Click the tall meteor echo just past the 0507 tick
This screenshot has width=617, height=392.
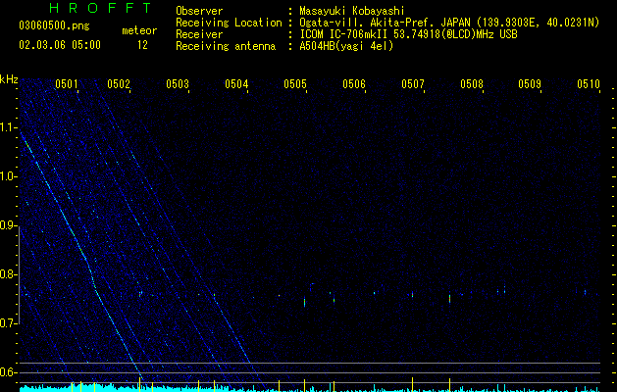tap(450, 299)
